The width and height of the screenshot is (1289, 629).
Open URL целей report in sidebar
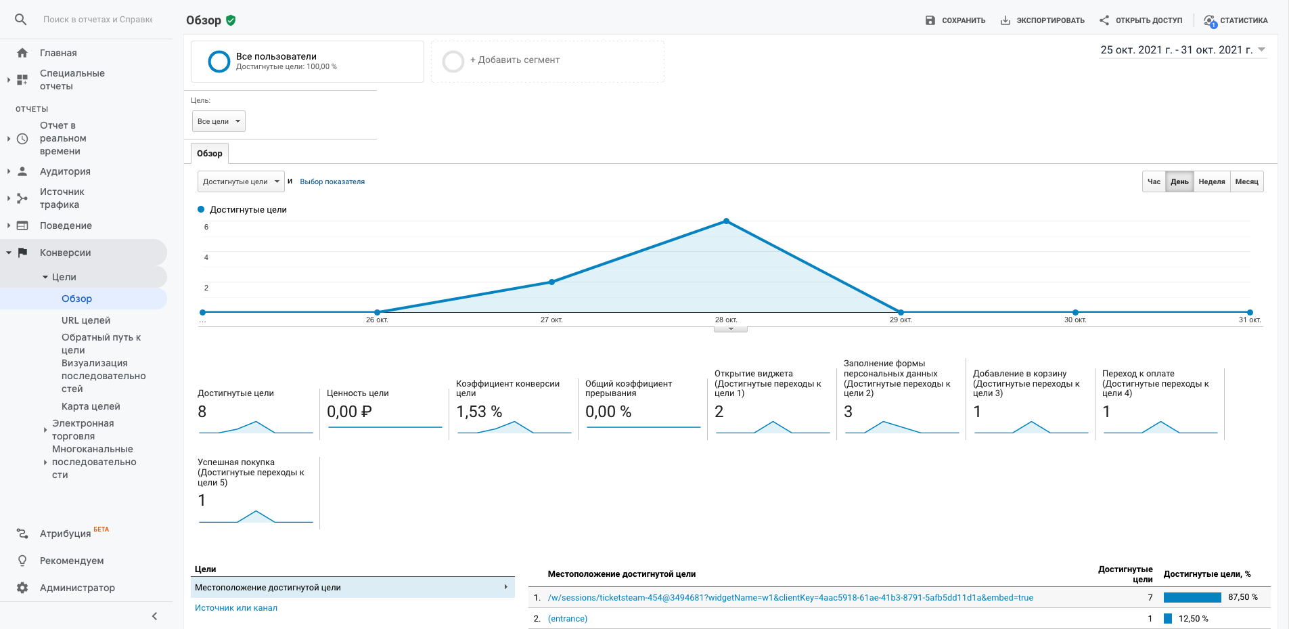point(86,320)
